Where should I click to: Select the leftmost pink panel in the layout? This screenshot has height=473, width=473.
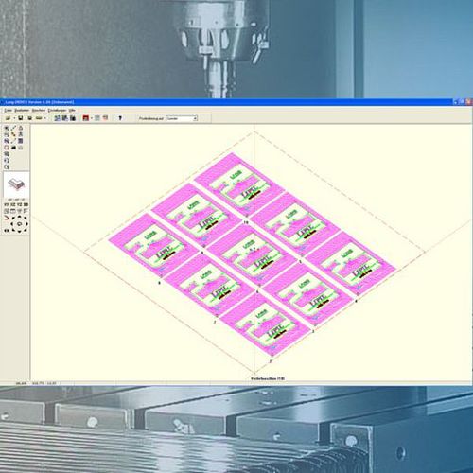point(153,245)
